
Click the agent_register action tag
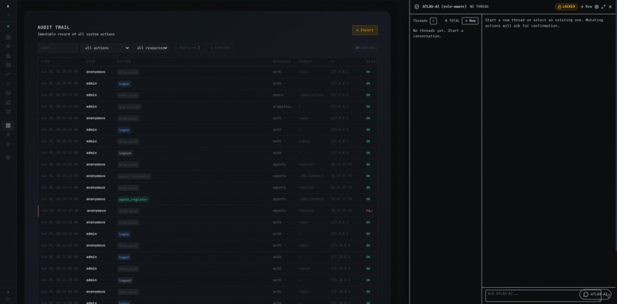point(133,199)
